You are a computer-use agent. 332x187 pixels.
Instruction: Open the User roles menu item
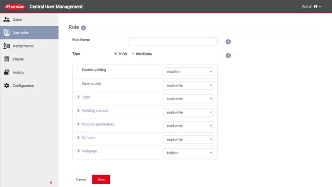tap(29, 33)
